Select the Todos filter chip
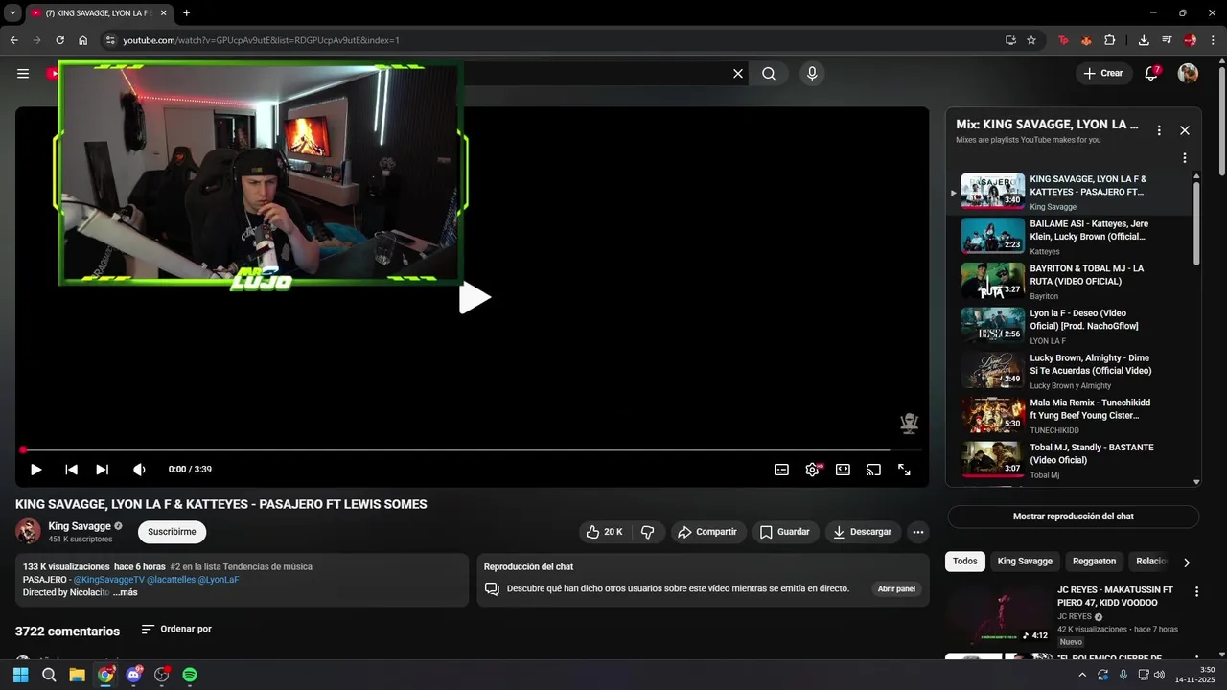Viewport: 1227px width, 690px height. (965, 562)
